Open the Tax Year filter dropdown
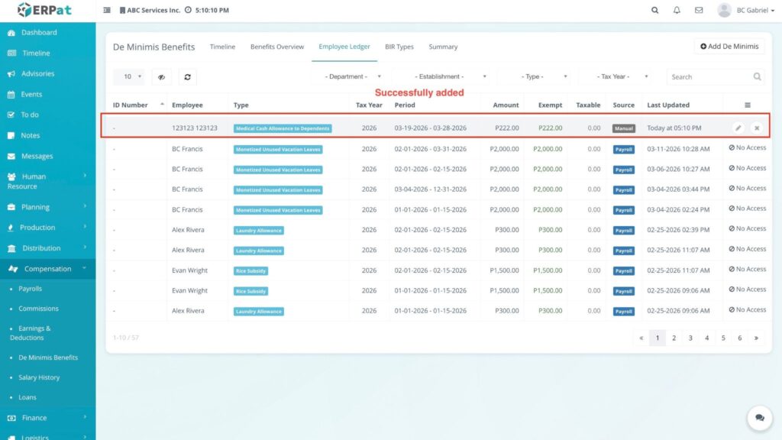 tap(614, 76)
